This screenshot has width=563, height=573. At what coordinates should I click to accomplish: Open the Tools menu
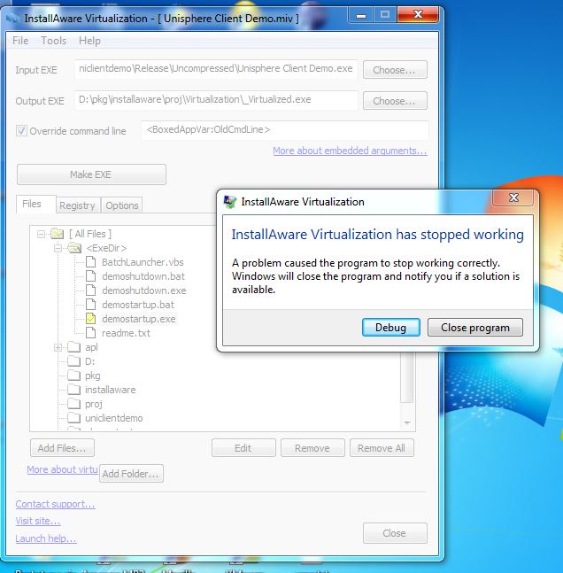pyautogui.click(x=53, y=41)
